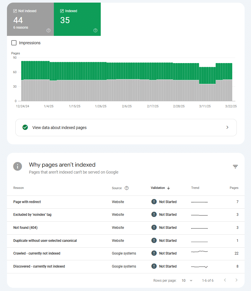The height and width of the screenshot is (291, 251).
Task: Uncheck the Indexed checkbox
Action: point(62,11)
